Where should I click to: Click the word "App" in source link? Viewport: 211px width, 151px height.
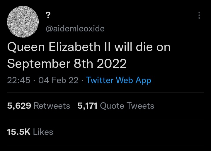click(143, 80)
